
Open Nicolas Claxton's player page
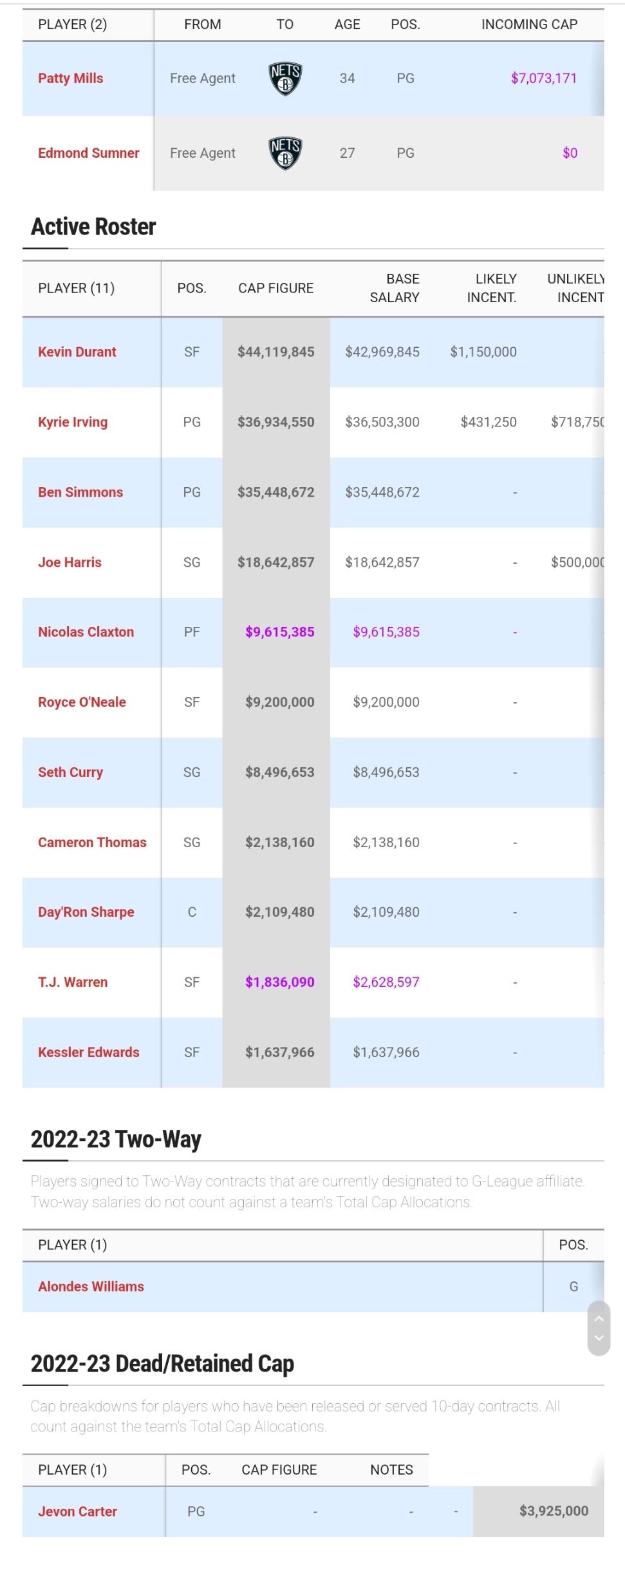pos(86,632)
